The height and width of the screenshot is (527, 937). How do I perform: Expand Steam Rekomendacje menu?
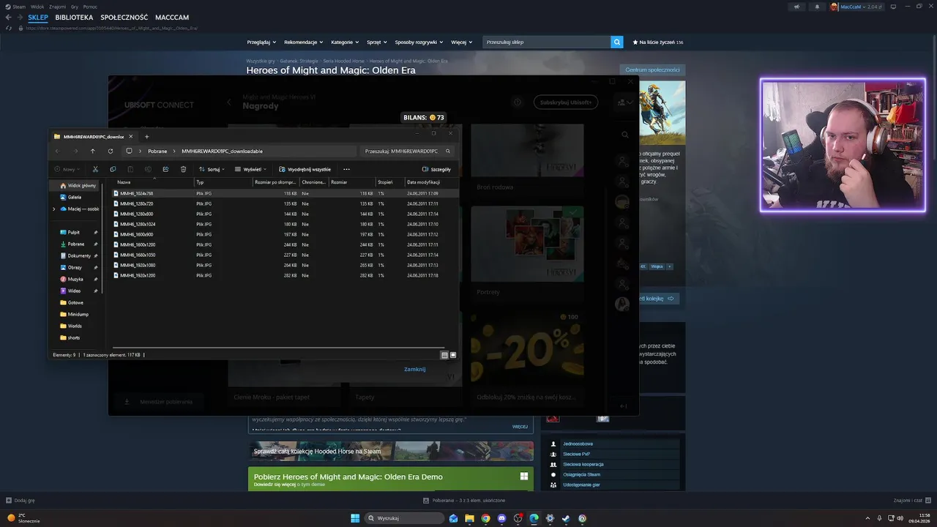[304, 42]
